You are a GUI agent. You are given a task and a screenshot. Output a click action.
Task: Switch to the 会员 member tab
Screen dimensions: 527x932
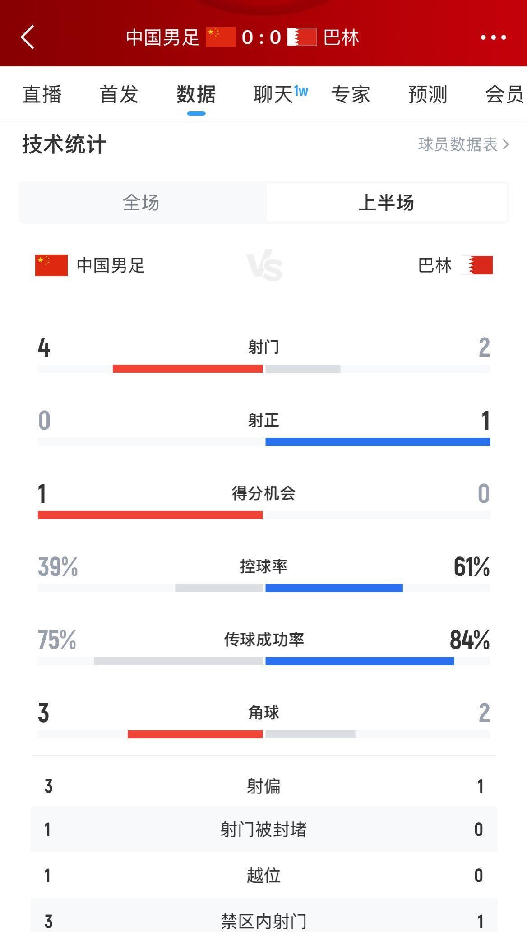pos(504,95)
